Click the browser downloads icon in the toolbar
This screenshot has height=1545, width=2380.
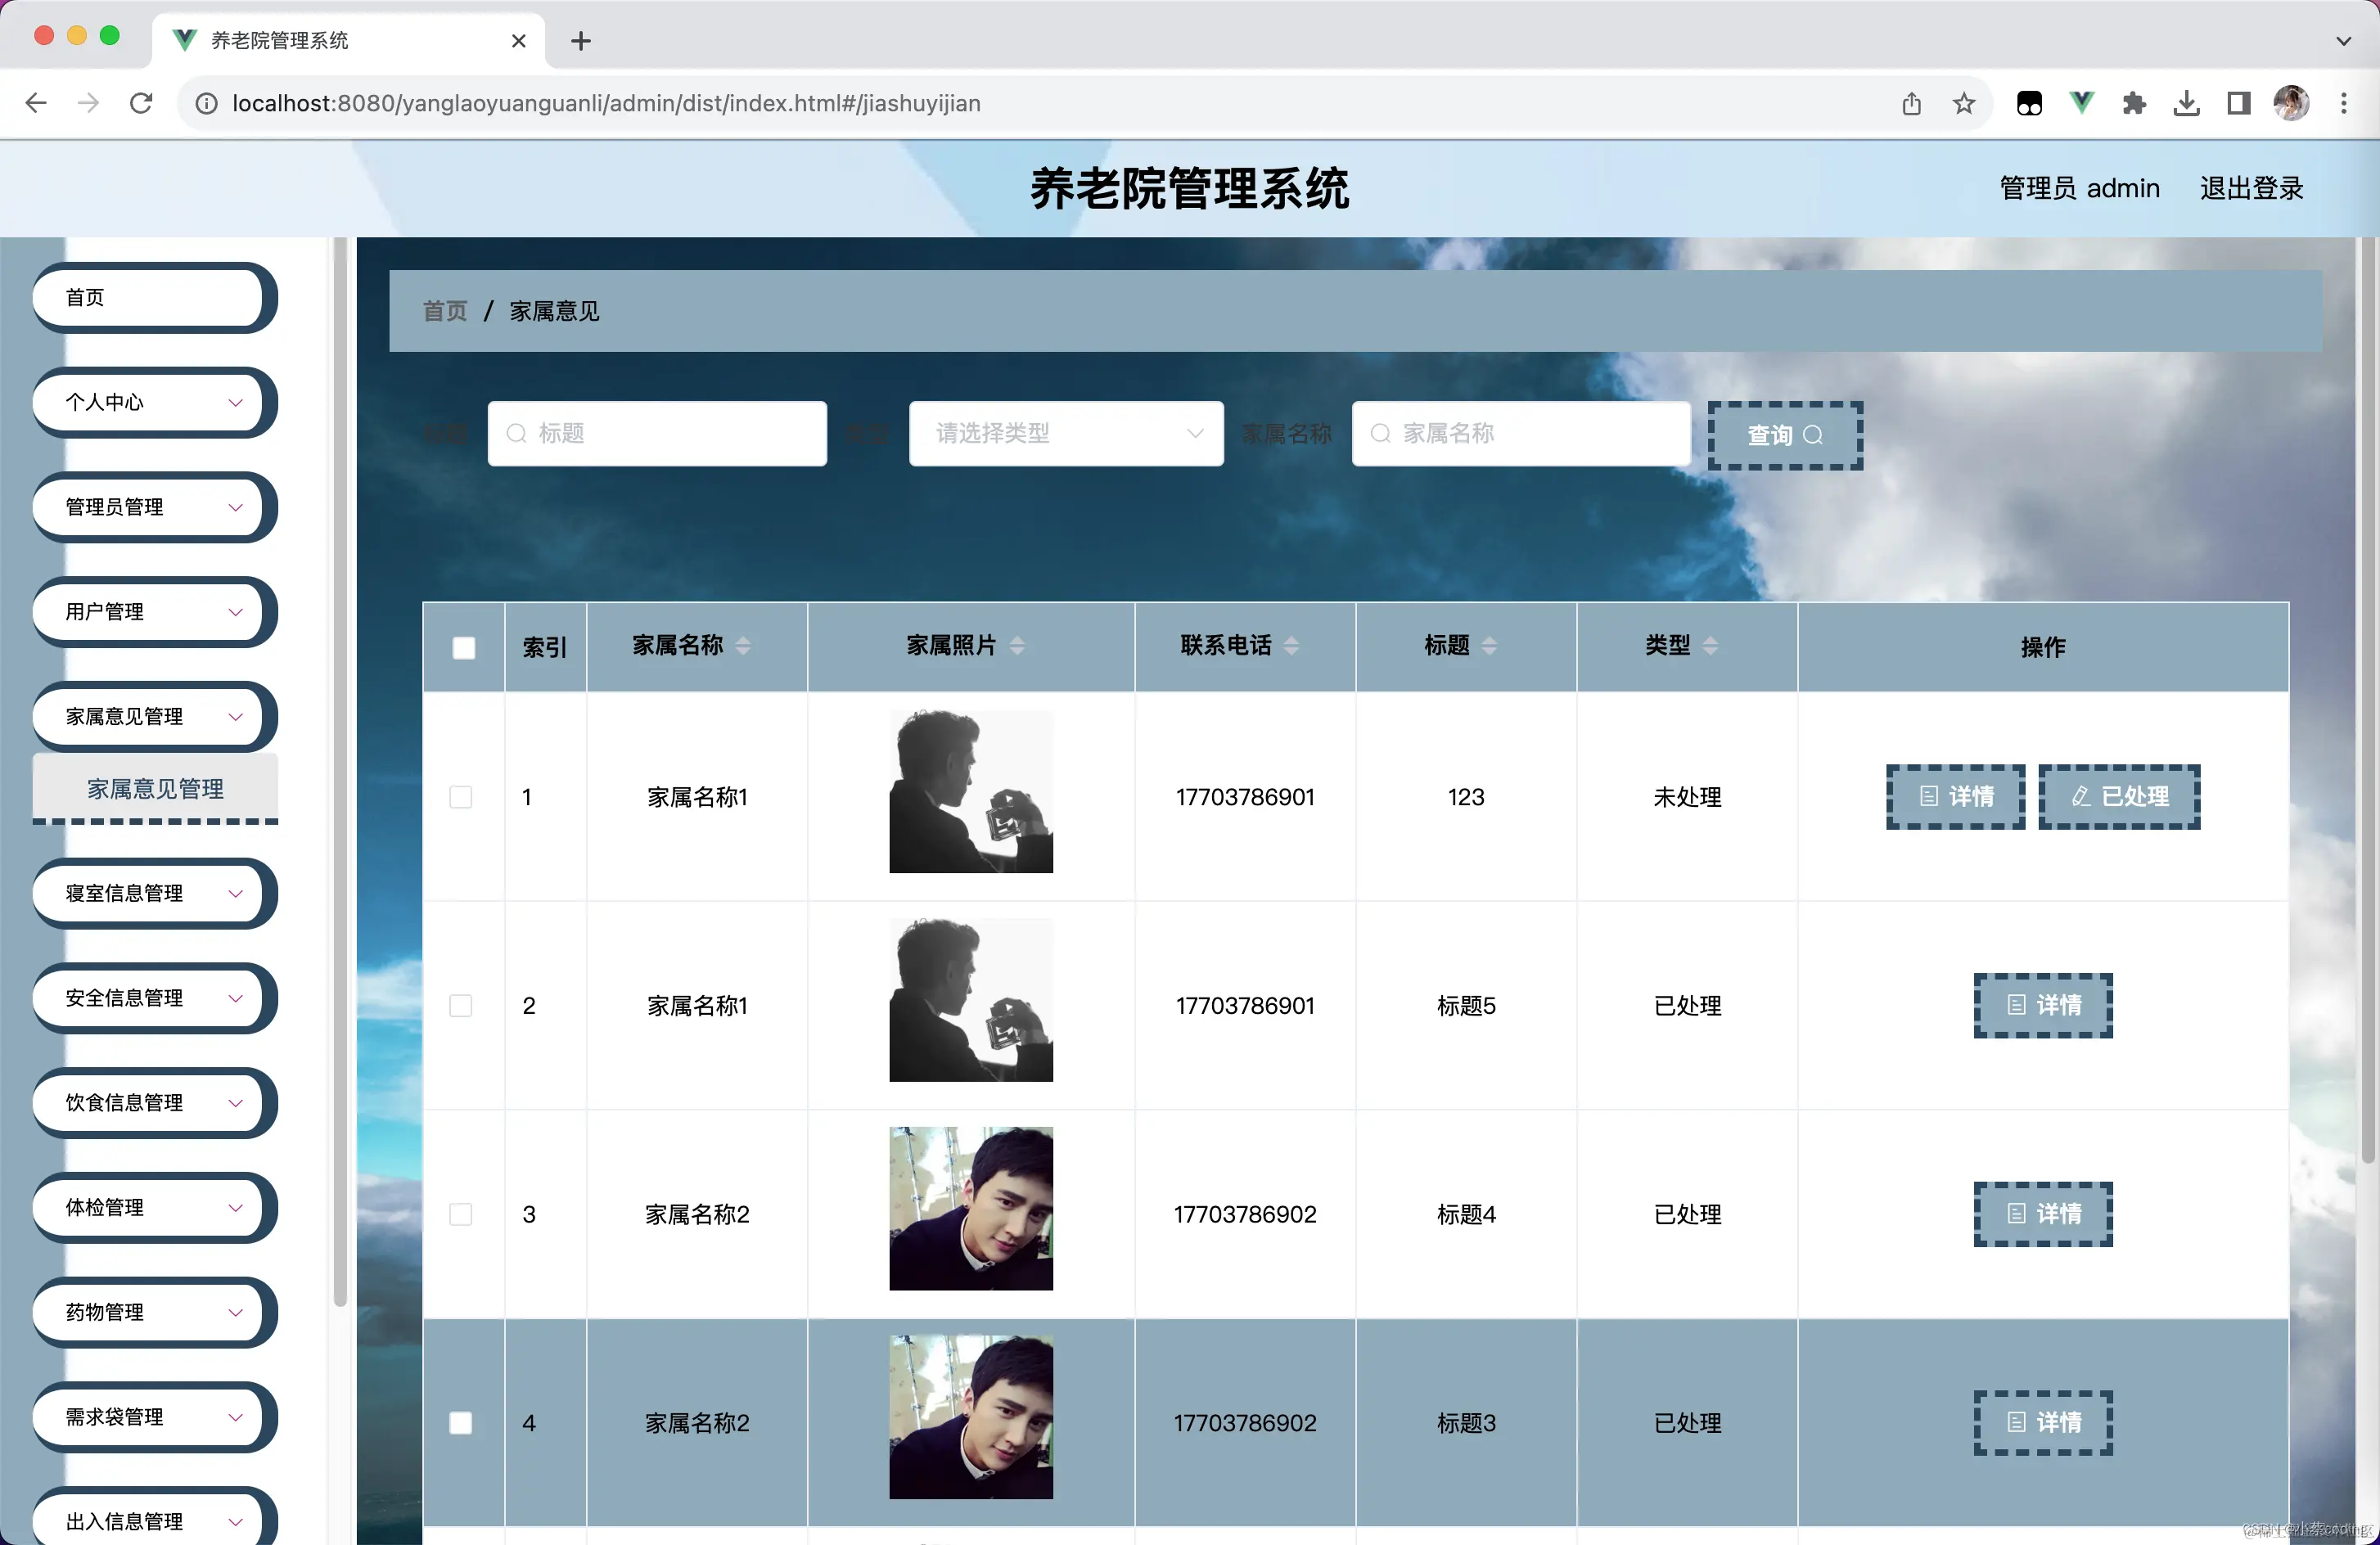tap(2186, 103)
